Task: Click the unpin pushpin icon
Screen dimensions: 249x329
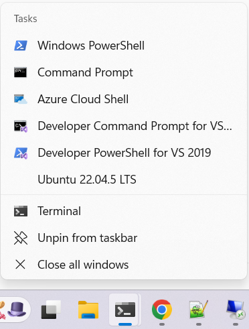Action: pos(21,238)
